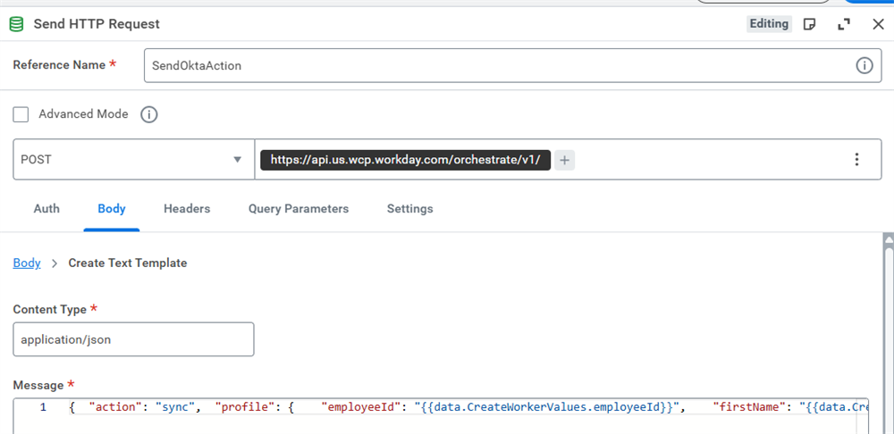The width and height of the screenshot is (894, 434).
Task: Click the green database icon beside Send HTTP Request
Action: point(17,24)
